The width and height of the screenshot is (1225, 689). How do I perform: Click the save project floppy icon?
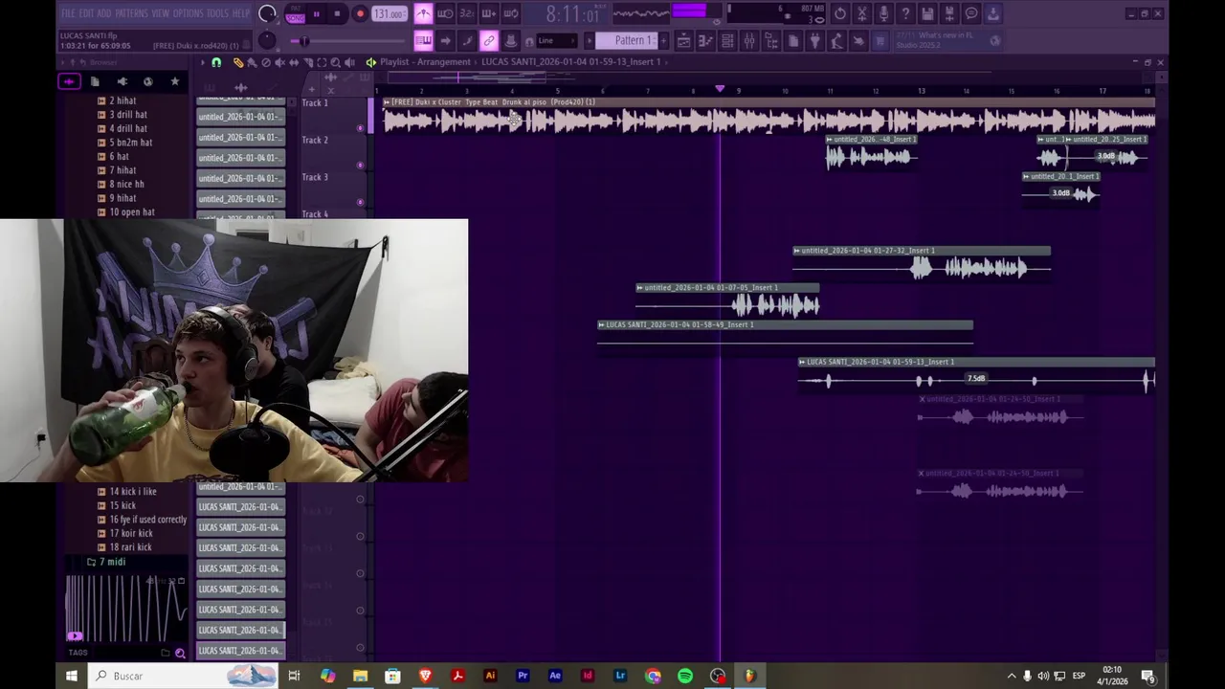click(927, 13)
